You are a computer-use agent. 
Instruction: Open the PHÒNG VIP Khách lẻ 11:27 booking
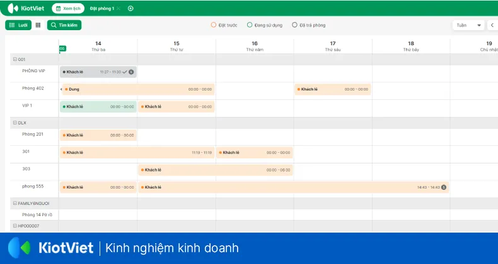pos(98,72)
